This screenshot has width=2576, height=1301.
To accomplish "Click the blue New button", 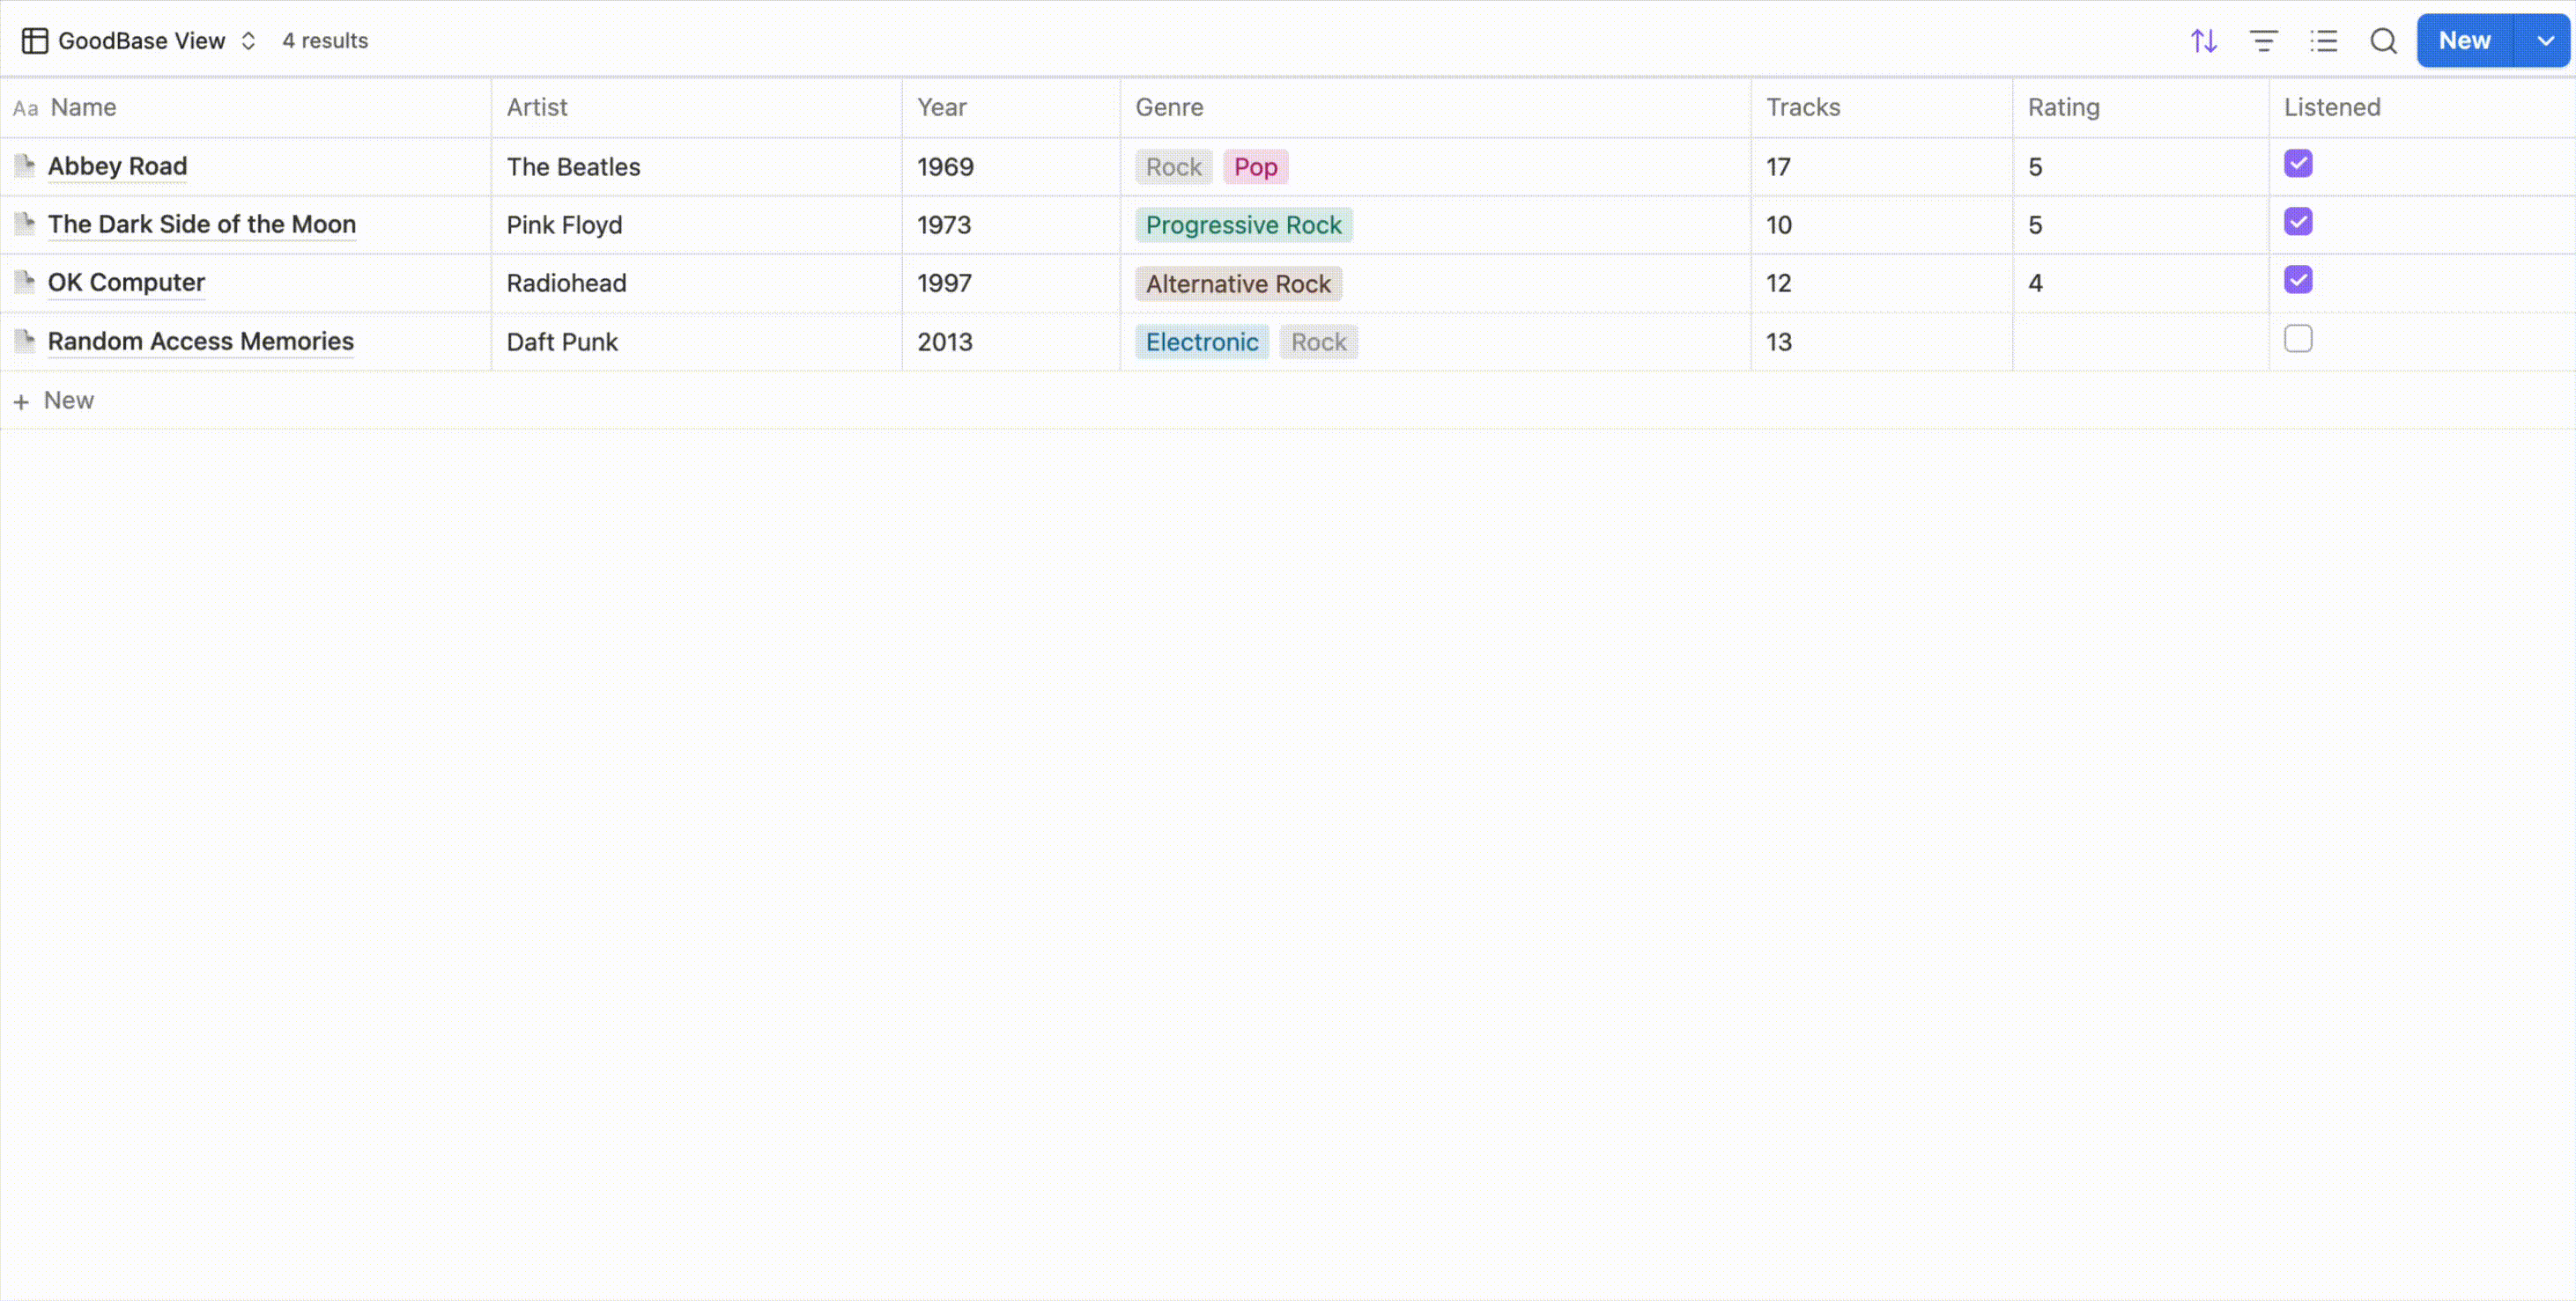I will [2465, 41].
